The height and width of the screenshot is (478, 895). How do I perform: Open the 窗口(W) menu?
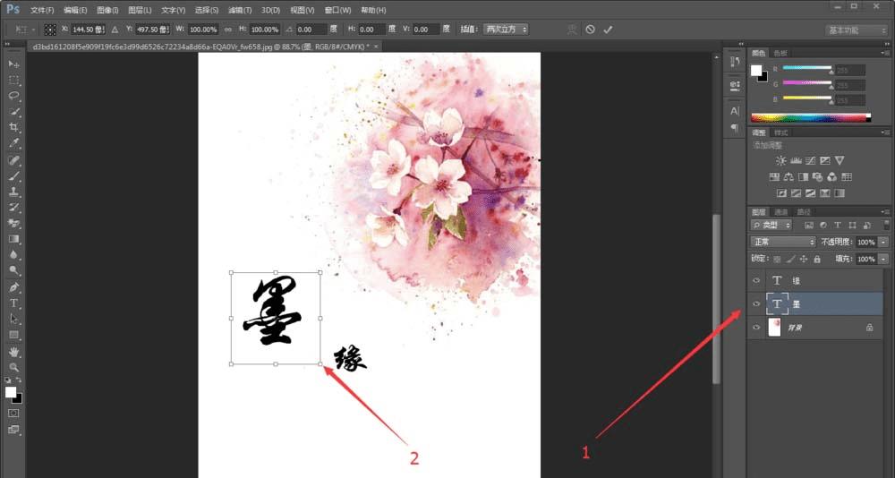click(337, 10)
